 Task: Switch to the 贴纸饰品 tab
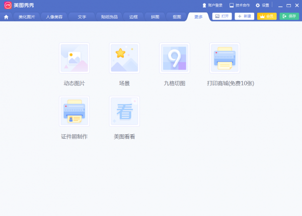click(109, 17)
